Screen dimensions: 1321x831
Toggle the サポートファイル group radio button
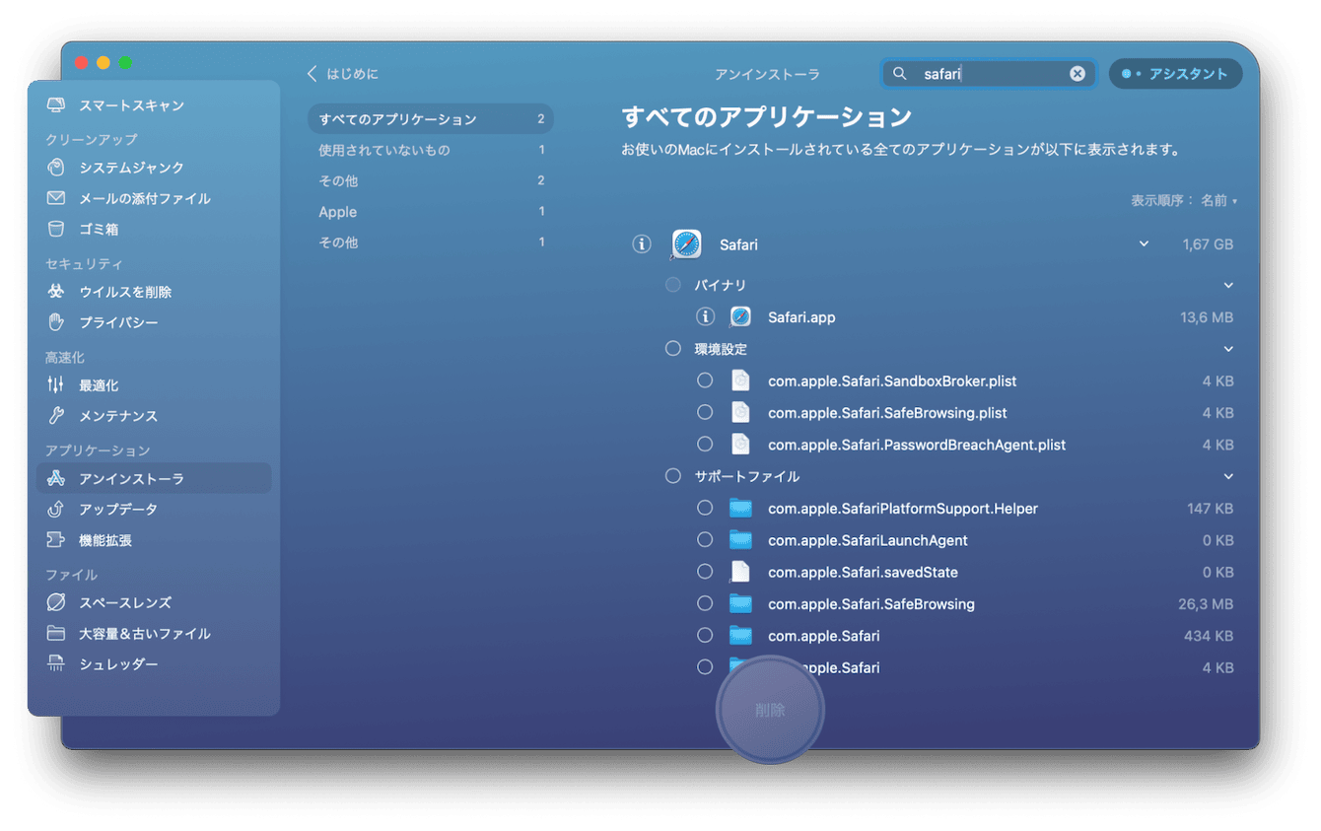(x=673, y=476)
